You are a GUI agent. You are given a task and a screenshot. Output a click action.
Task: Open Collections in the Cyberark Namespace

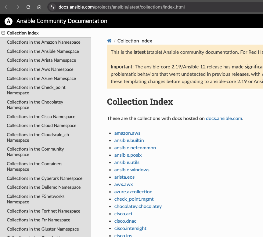click(45, 178)
